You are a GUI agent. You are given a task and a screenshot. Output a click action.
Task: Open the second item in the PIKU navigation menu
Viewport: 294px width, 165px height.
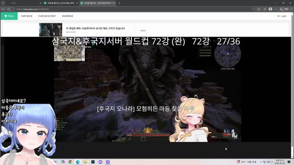[47, 16]
